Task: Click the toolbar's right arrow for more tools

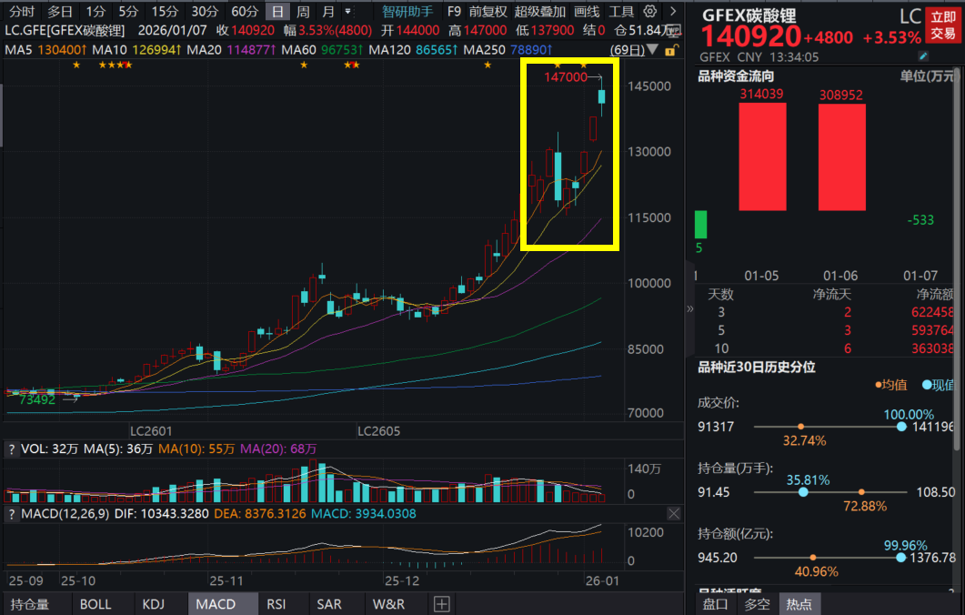Action: (x=672, y=12)
